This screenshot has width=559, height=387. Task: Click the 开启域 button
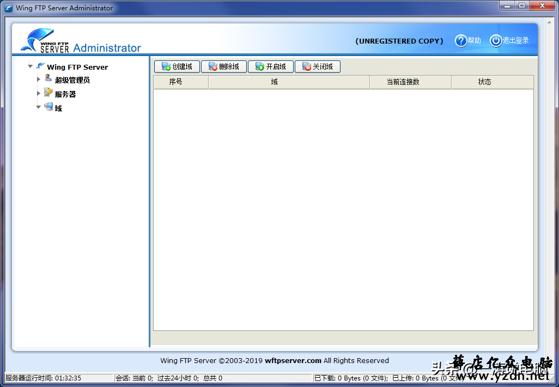pos(271,66)
